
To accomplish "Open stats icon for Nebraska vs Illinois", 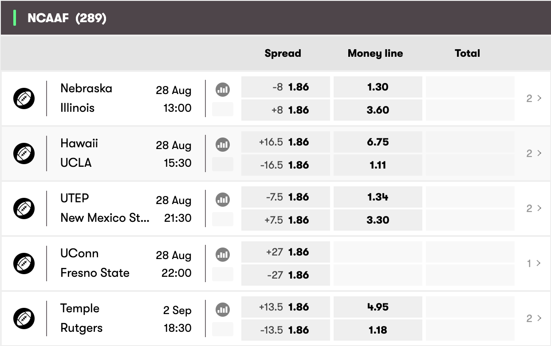I will (x=223, y=90).
